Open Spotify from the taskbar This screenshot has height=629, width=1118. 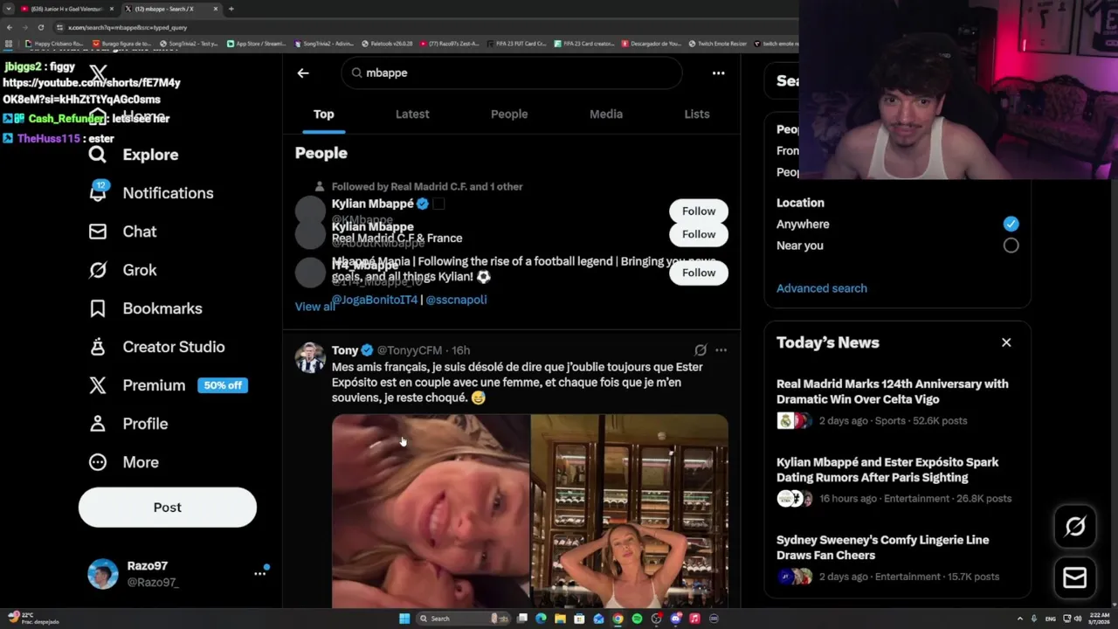coord(637,619)
